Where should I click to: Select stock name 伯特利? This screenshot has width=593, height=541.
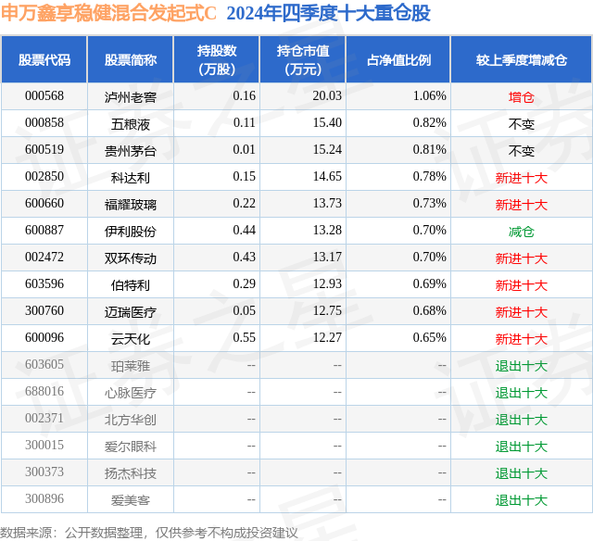(x=131, y=285)
